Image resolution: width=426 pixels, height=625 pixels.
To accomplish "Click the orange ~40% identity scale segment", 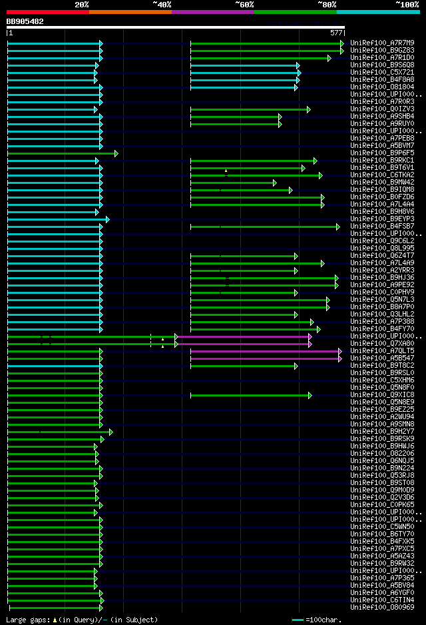I will coord(130,12).
